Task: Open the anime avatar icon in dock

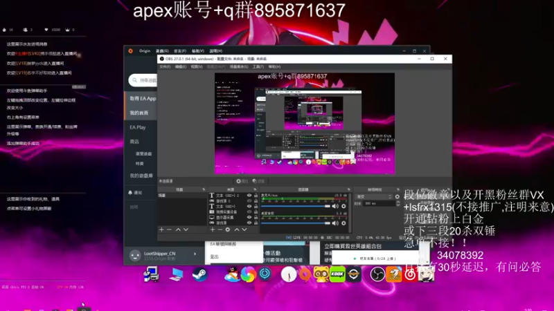Action: point(426,274)
